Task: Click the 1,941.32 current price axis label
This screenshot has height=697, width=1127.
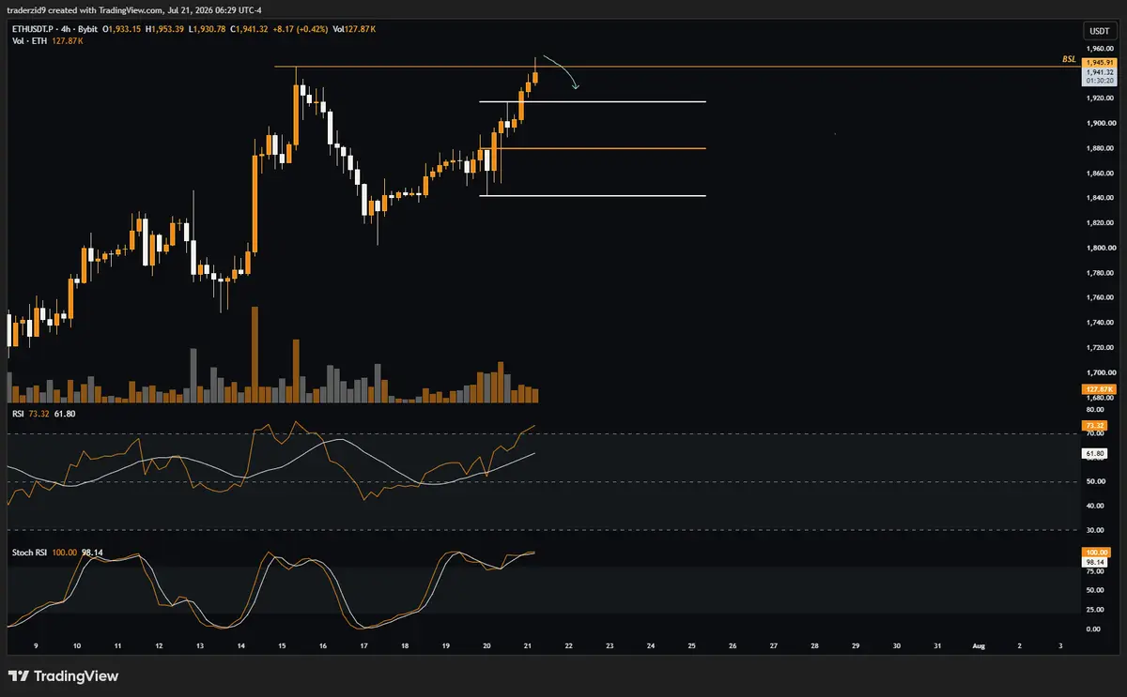Action: click(1098, 71)
